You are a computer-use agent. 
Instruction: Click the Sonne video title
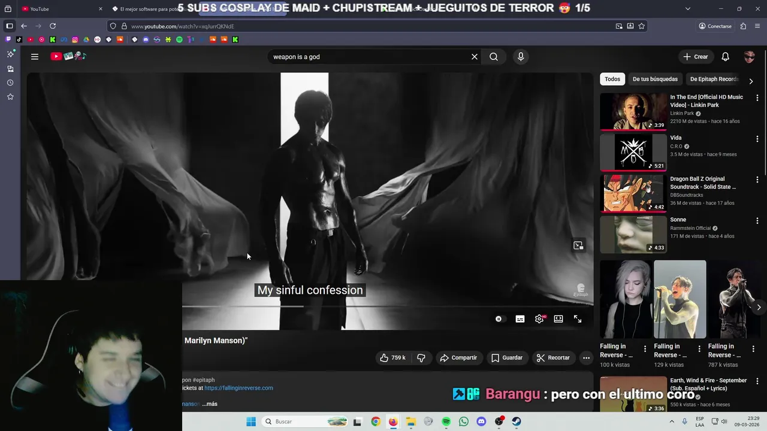(678, 220)
